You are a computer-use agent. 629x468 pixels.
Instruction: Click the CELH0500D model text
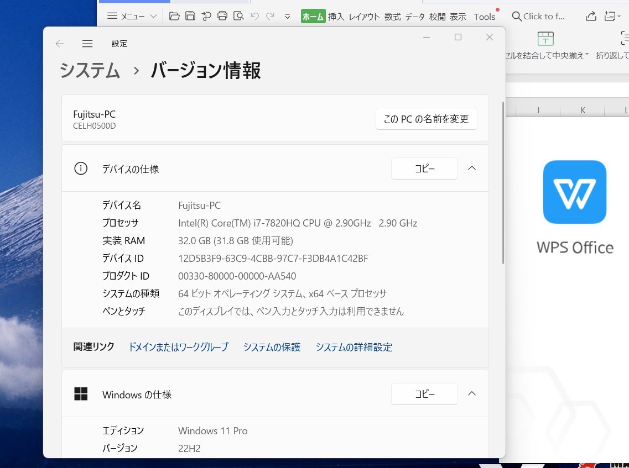point(94,126)
